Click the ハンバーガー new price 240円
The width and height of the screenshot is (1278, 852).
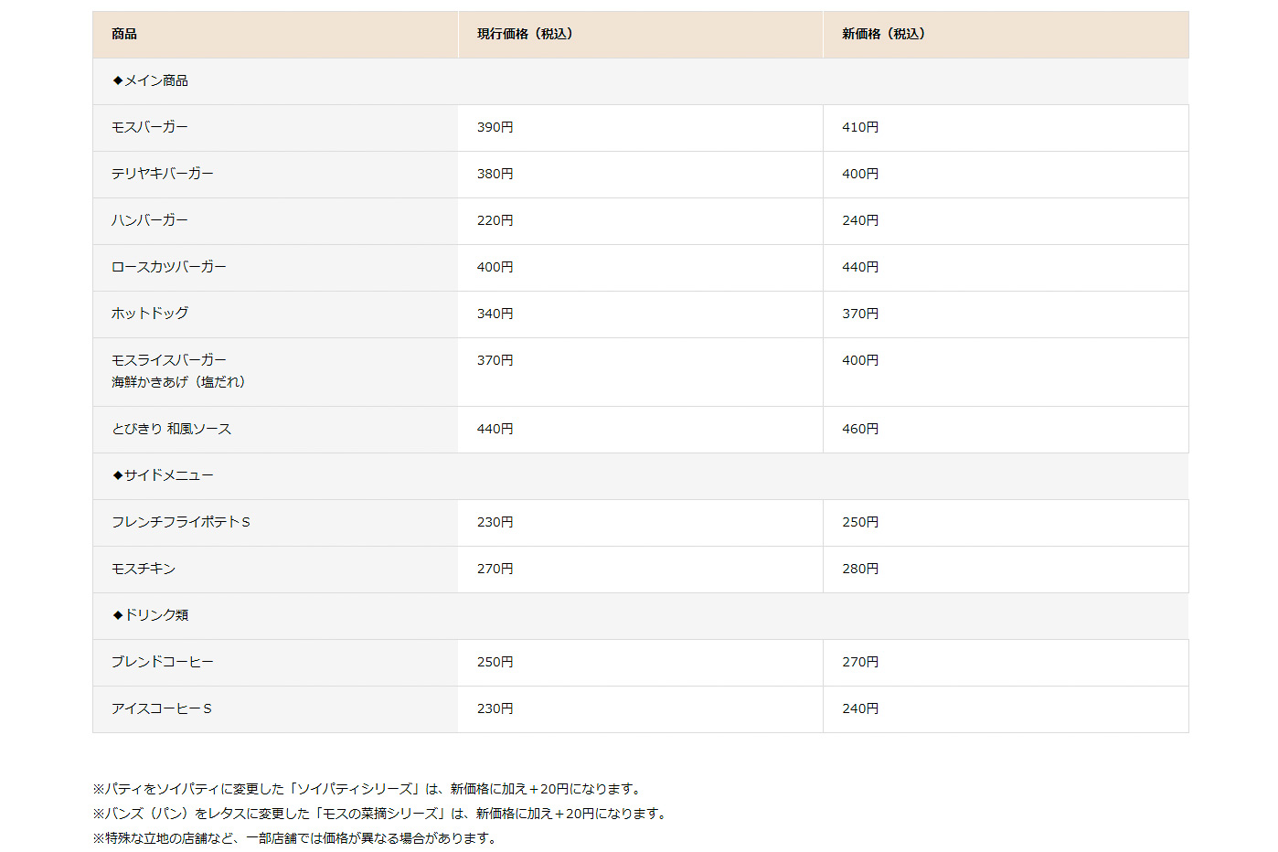pyautogui.click(x=860, y=220)
